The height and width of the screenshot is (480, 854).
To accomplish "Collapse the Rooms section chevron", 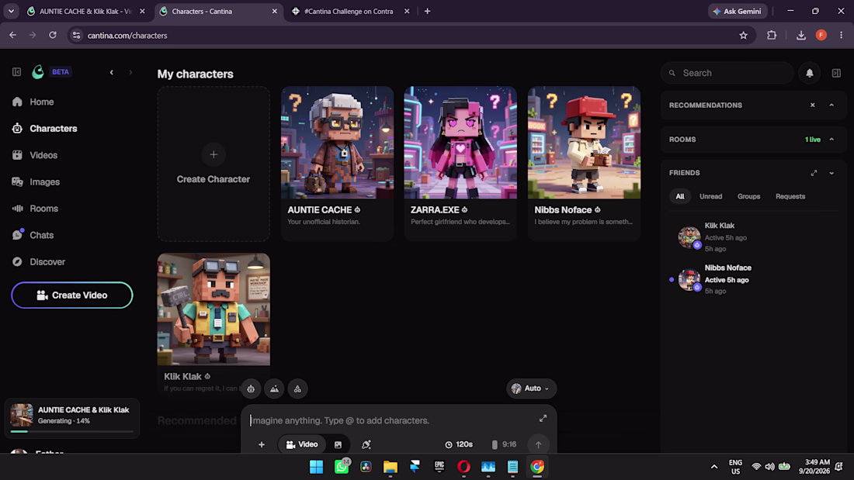I will (831, 140).
